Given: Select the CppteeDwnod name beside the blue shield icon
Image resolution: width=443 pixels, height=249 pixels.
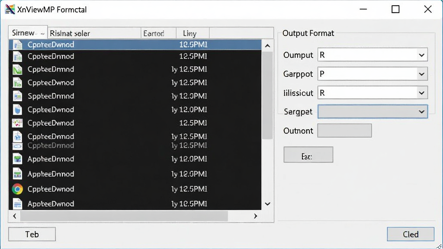Looking at the screenshot, I should tap(51, 109).
